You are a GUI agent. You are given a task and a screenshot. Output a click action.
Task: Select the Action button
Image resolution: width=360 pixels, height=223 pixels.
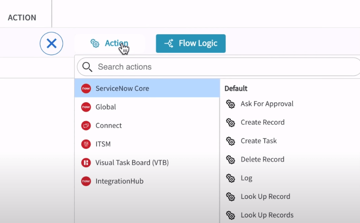109,43
